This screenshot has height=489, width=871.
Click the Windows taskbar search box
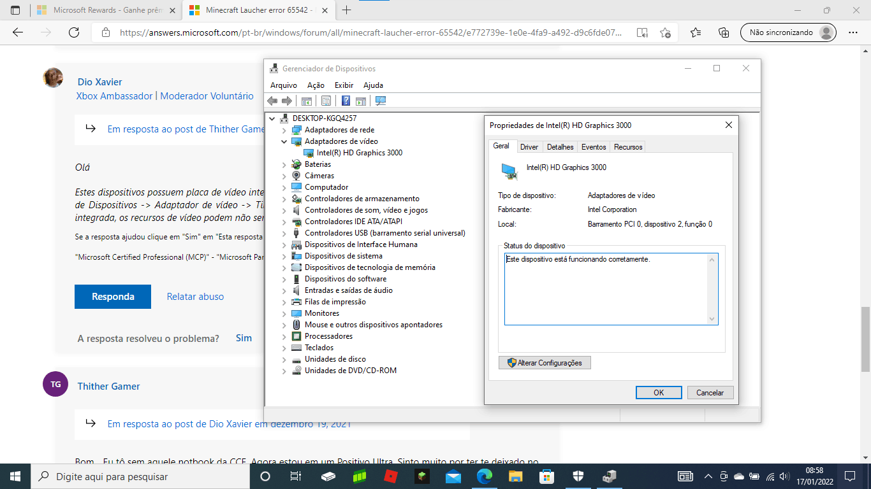tap(140, 476)
